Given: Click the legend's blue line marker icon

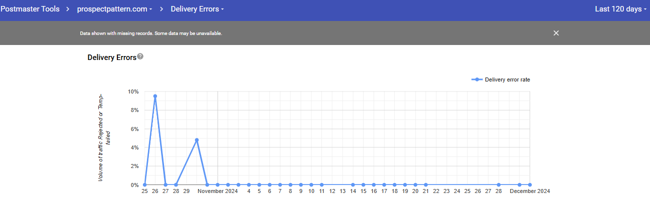Looking at the screenshot, I should click(477, 79).
